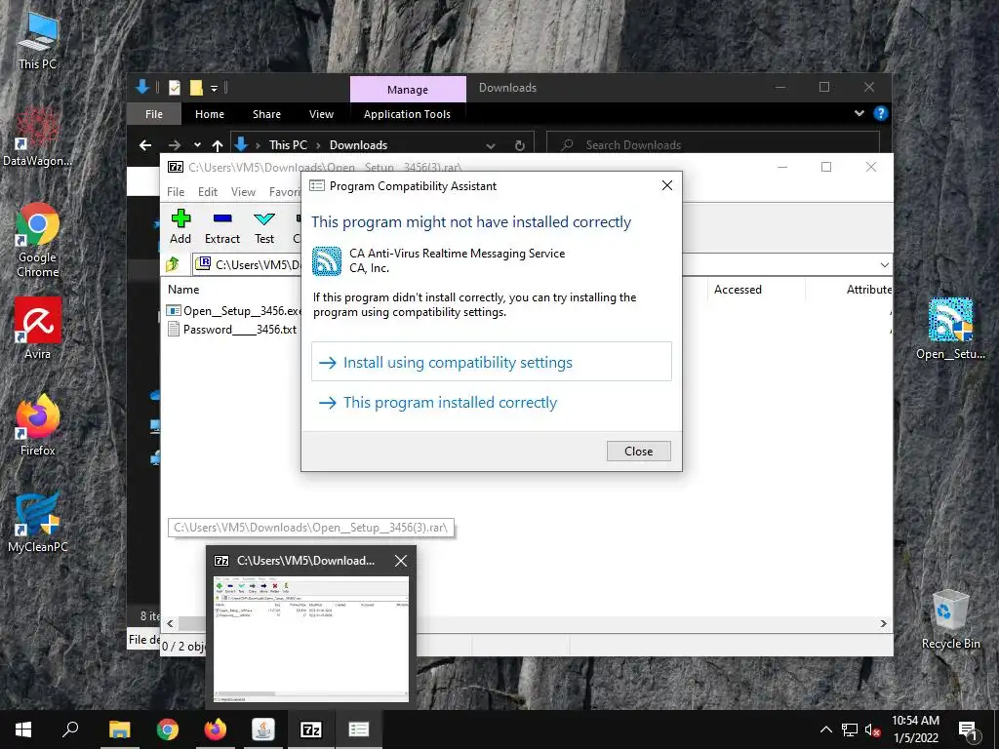Open the 7-Zip View menu
The height and width of the screenshot is (749, 999).
[243, 192]
